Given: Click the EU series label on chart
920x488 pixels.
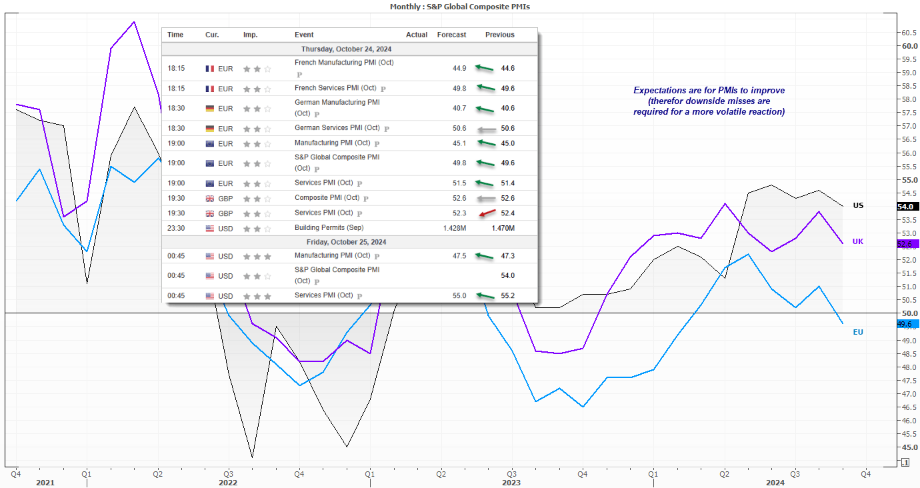Looking at the screenshot, I should 858,332.
